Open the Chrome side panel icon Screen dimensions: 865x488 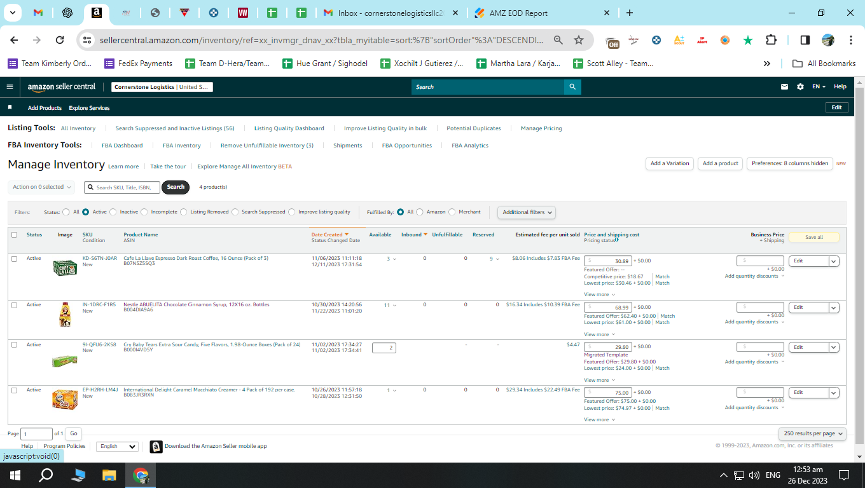tap(805, 40)
